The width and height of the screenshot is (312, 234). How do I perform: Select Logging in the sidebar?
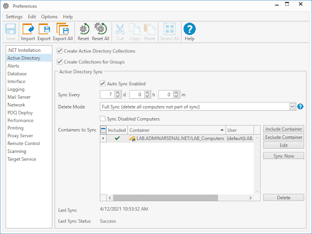29,89
